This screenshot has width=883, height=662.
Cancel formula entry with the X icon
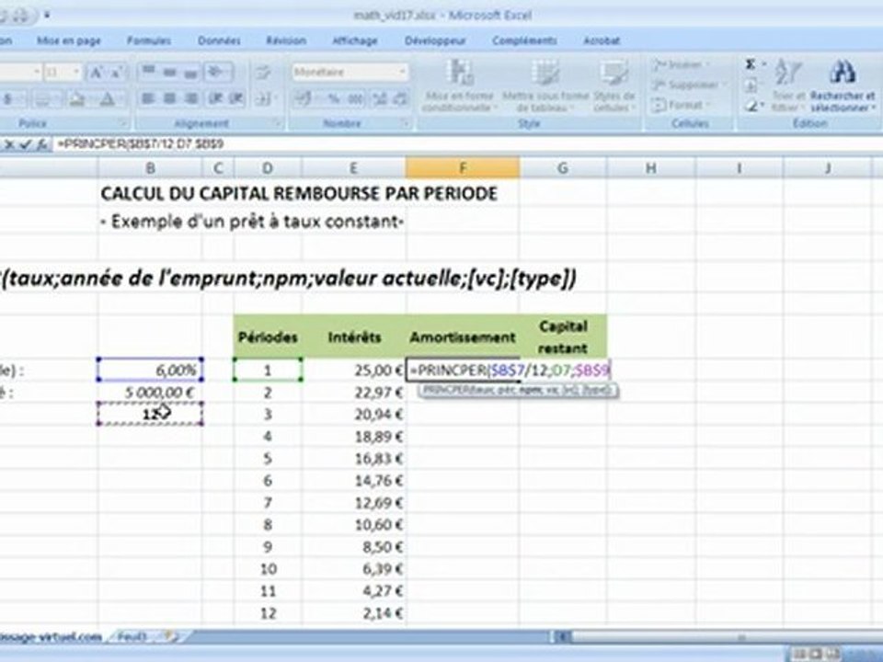[x=9, y=144]
